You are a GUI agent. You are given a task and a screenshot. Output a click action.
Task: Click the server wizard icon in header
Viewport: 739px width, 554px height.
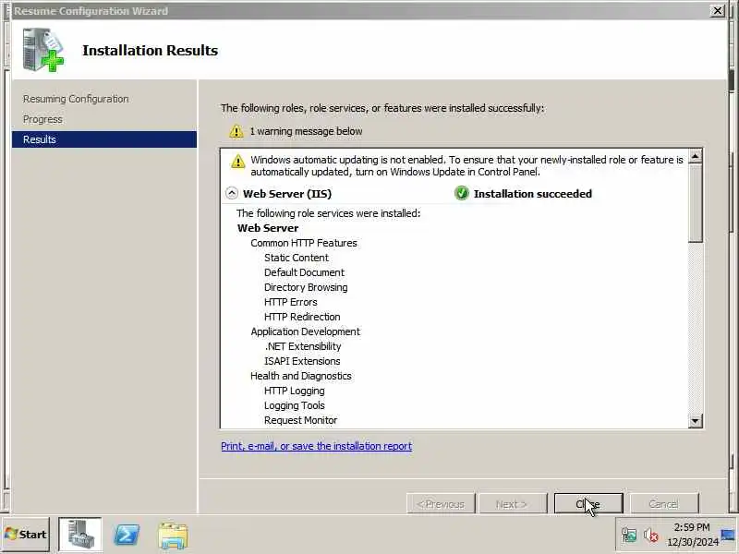tap(42, 50)
